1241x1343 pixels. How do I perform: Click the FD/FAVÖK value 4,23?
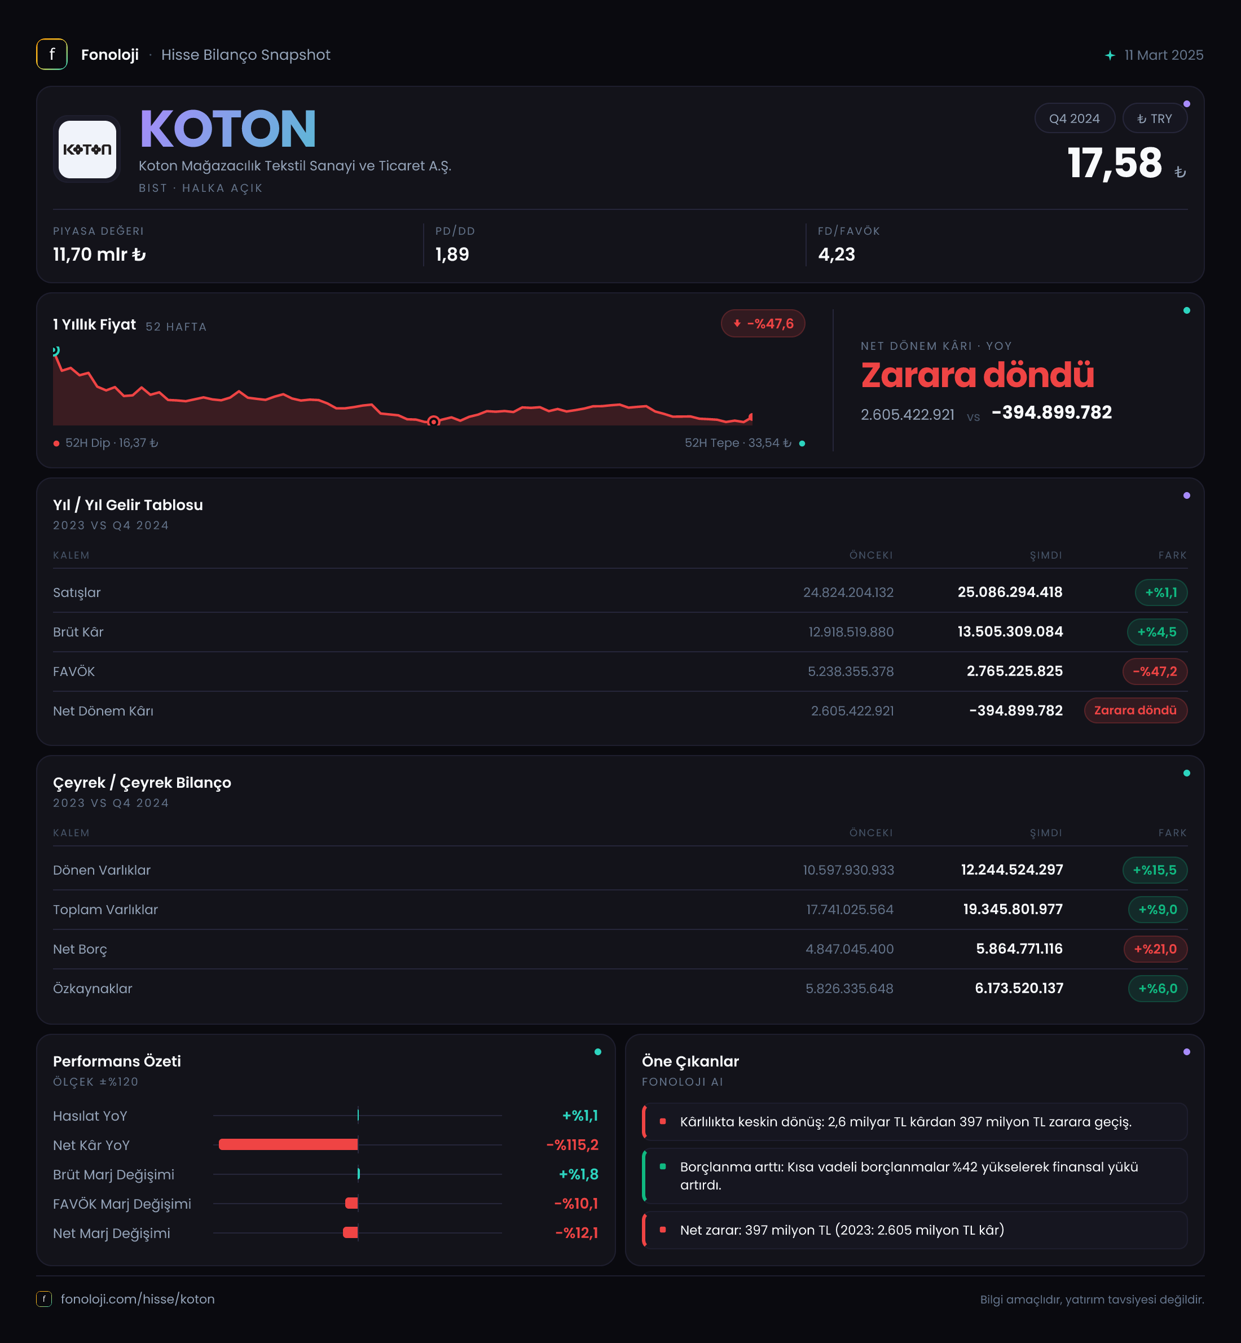(x=836, y=254)
